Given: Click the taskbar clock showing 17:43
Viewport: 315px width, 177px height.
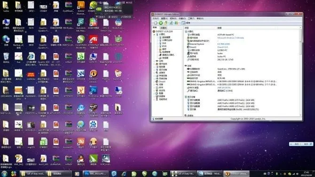Looking at the screenshot, I should point(307,174).
